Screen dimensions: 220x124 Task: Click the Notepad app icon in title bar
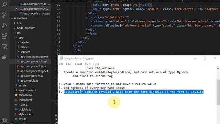click(61, 58)
